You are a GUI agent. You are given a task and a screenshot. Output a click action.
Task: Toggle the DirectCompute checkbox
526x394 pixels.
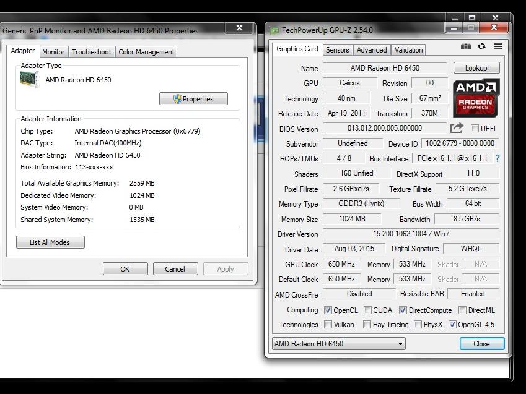click(403, 310)
